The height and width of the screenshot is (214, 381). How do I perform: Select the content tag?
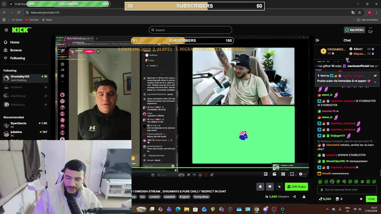pos(154,197)
